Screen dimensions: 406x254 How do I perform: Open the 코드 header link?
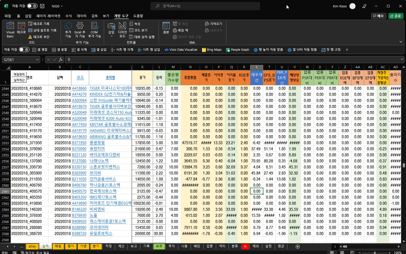coord(80,77)
